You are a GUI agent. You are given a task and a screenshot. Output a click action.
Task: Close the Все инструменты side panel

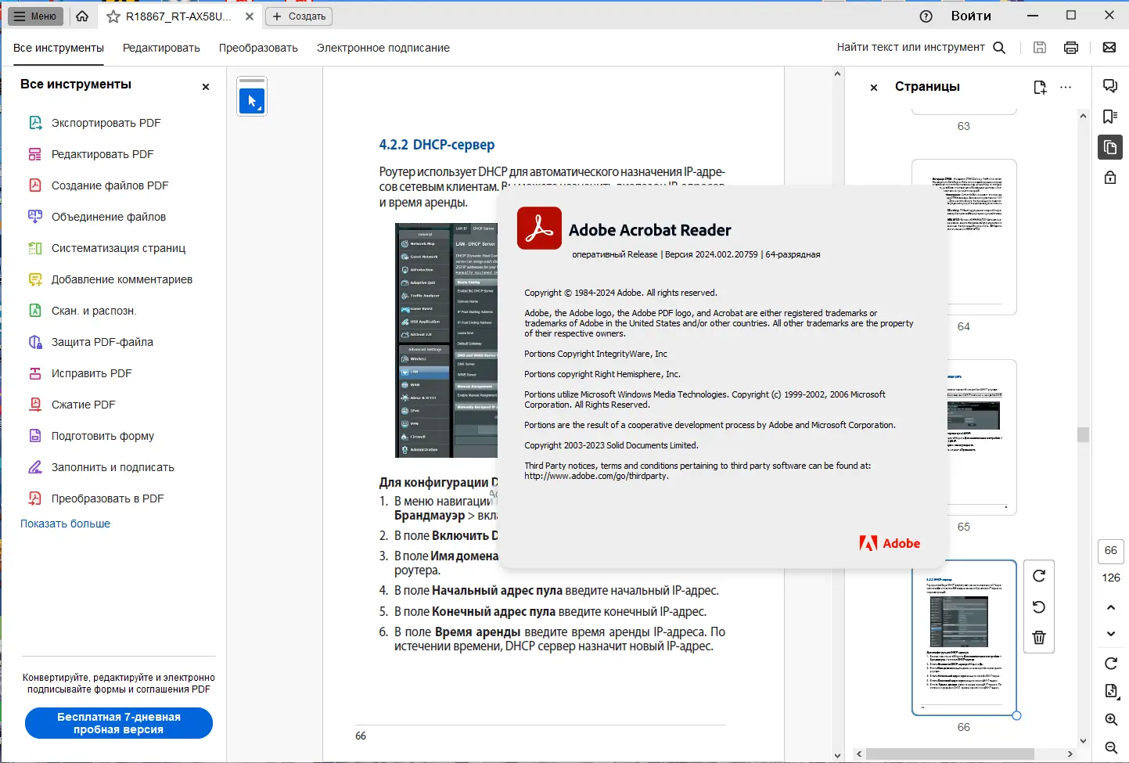tap(206, 87)
